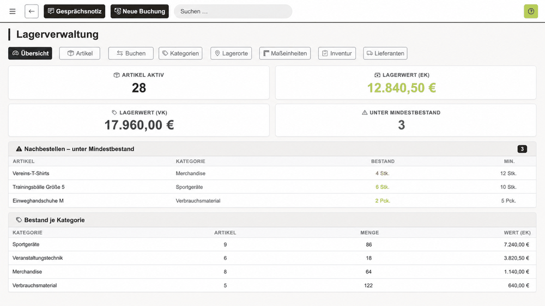The width and height of the screenshot is (545, 306).
Task: Open the help question-mark button
Action: (531, 11)
